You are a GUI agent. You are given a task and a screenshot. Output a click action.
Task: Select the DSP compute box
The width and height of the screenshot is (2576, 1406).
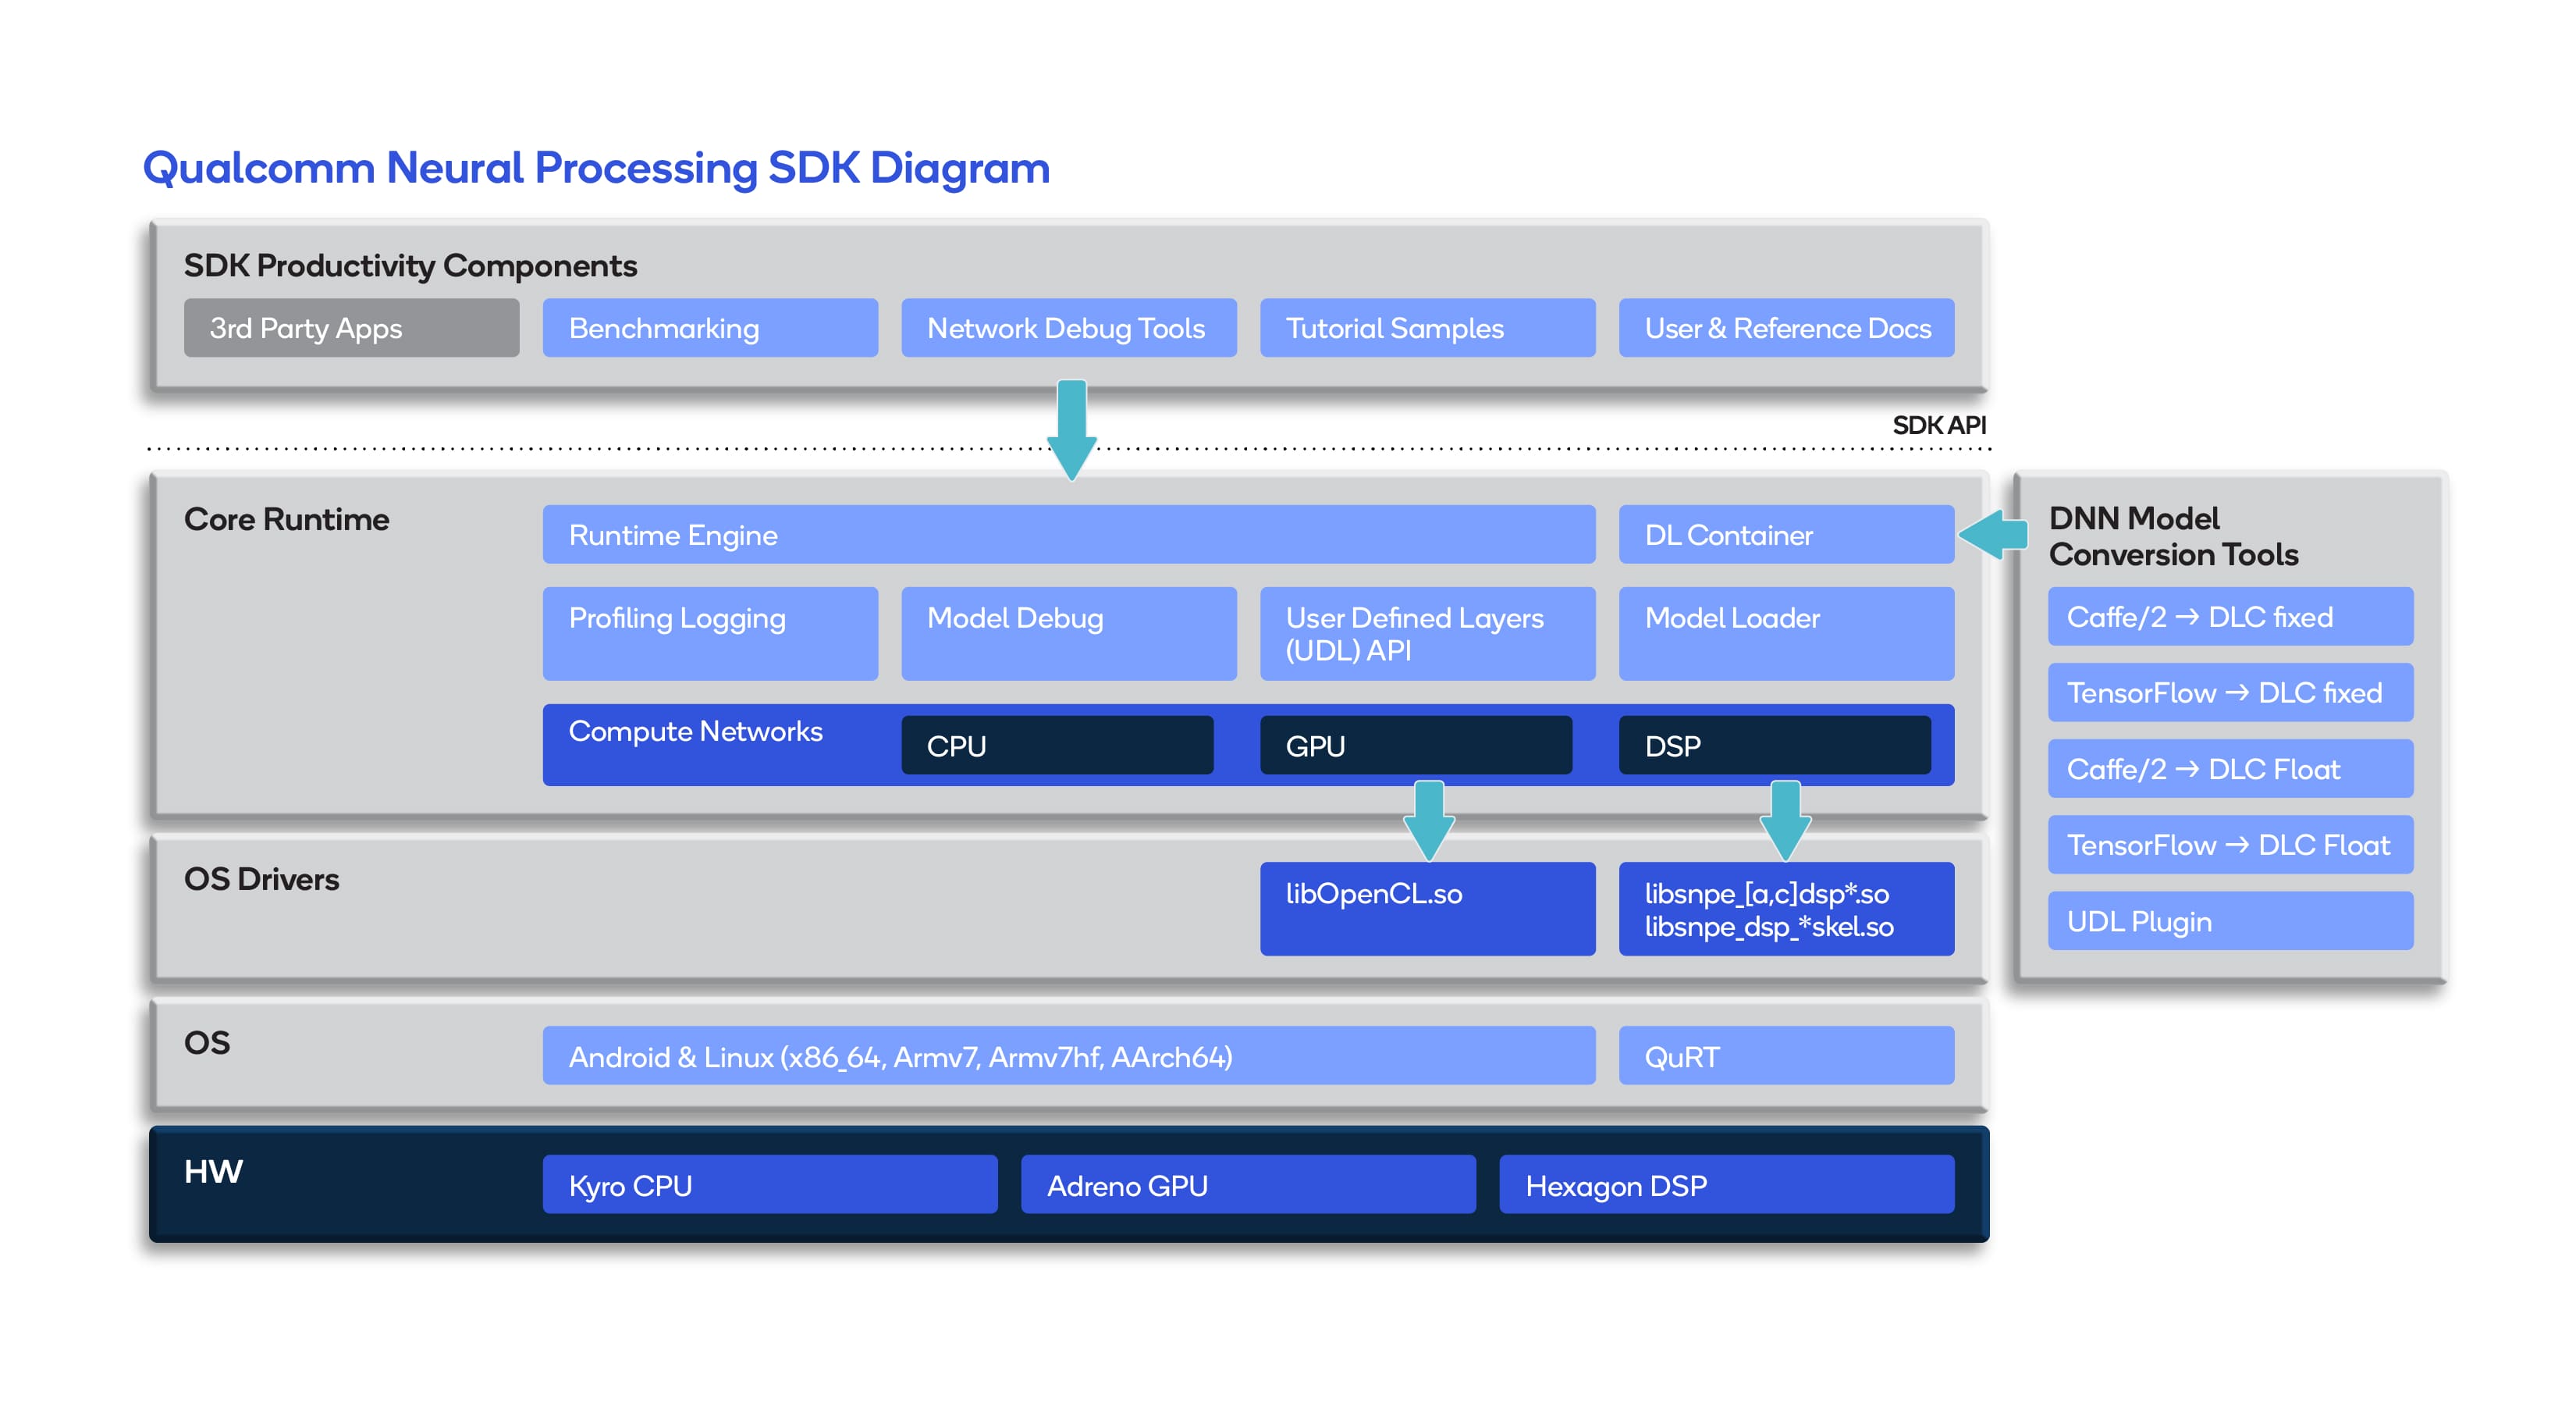pos(1775,746)
